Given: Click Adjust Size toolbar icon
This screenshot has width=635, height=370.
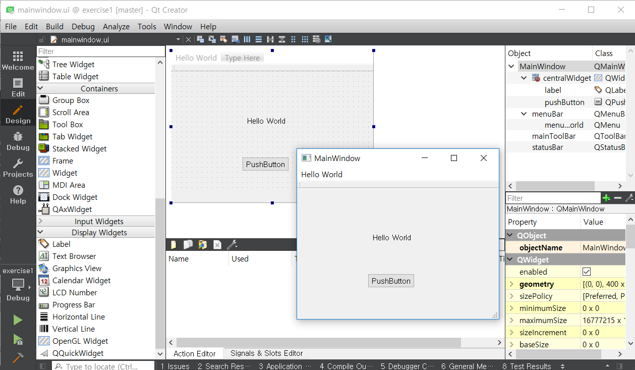Looking at the screenshot, I should tap(328, 39).
